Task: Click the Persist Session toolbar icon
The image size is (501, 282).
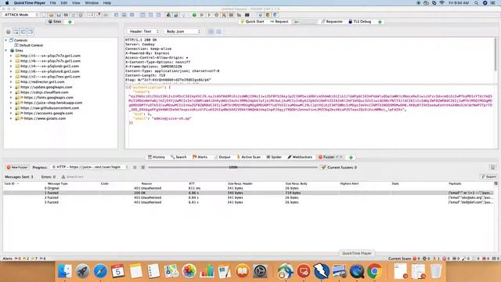Action: [x=59, y=15]
